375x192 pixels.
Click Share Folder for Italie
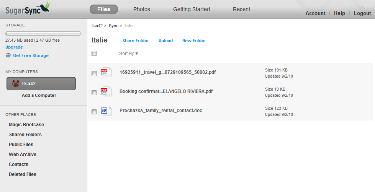(136, 41)
